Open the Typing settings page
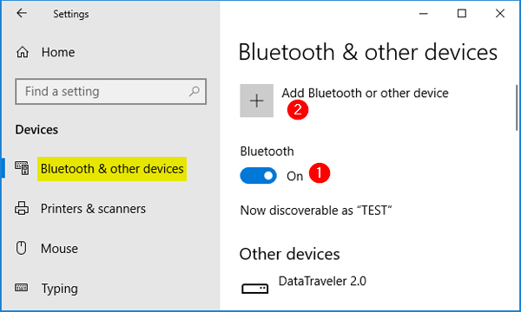Image resolution: width=521 pixels, height=312 pixels. coord(59,289)
